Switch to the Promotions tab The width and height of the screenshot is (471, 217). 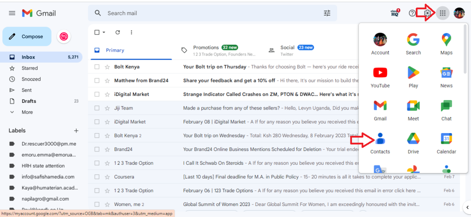coord(218,50)
